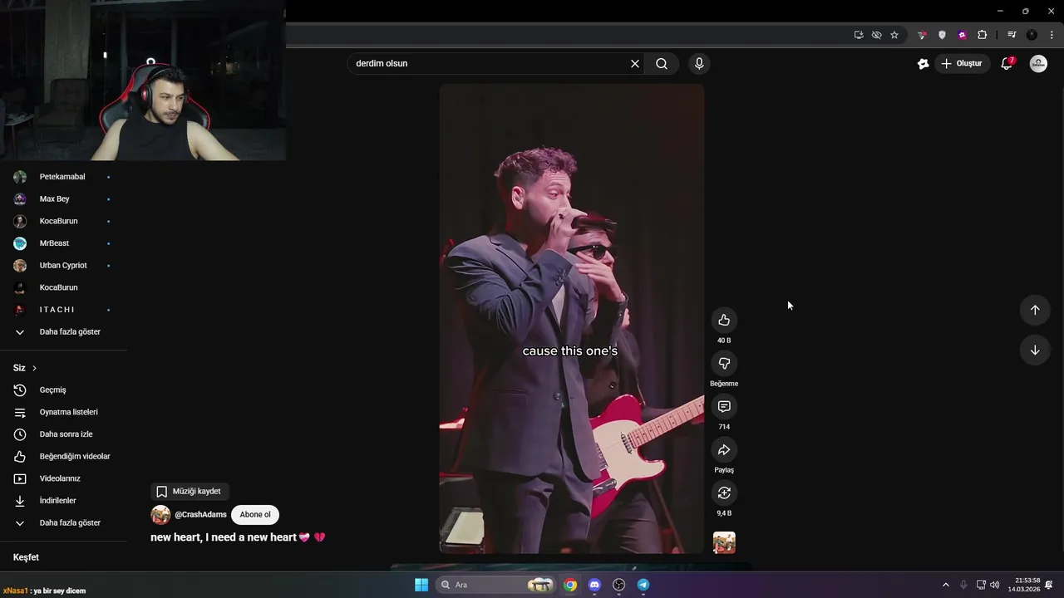Go to the next Short with down arrow
Image resolution: width=1064 pixels, height=598 pixels.
coord(1035,350)
